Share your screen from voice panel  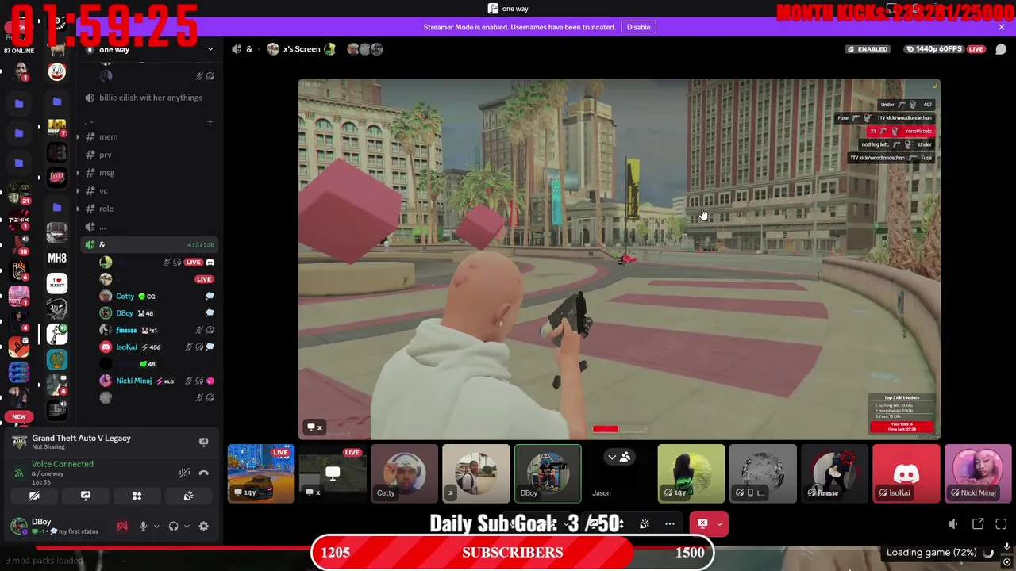pos(86,496)
